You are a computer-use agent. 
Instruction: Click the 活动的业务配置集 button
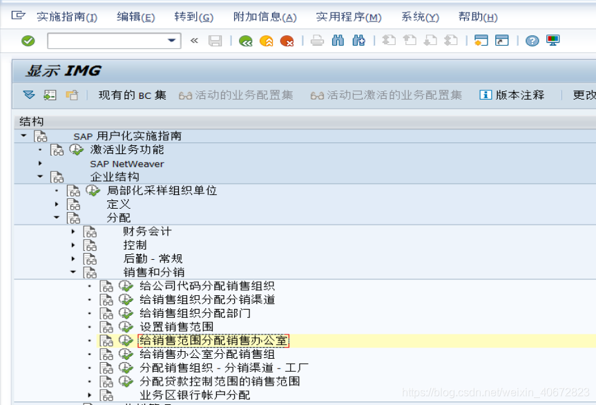pos(235,95)
